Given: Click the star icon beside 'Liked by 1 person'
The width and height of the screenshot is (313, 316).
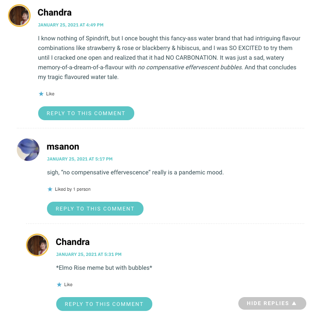Looking at the screenshot, I should pyautogui.click(x=50, y=189).
